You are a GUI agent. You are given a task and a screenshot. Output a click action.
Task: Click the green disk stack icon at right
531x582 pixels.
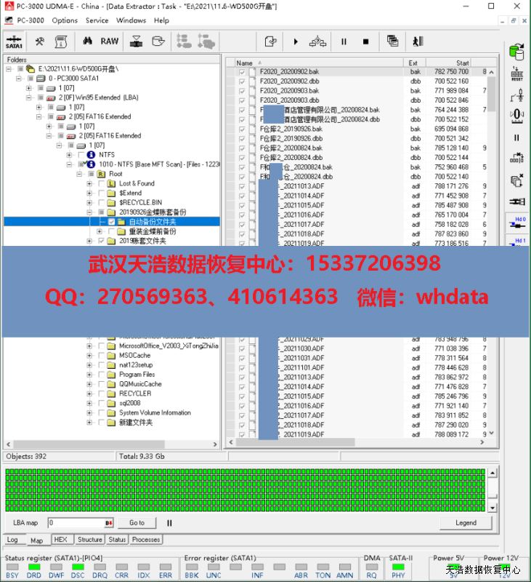click(516, 52)
